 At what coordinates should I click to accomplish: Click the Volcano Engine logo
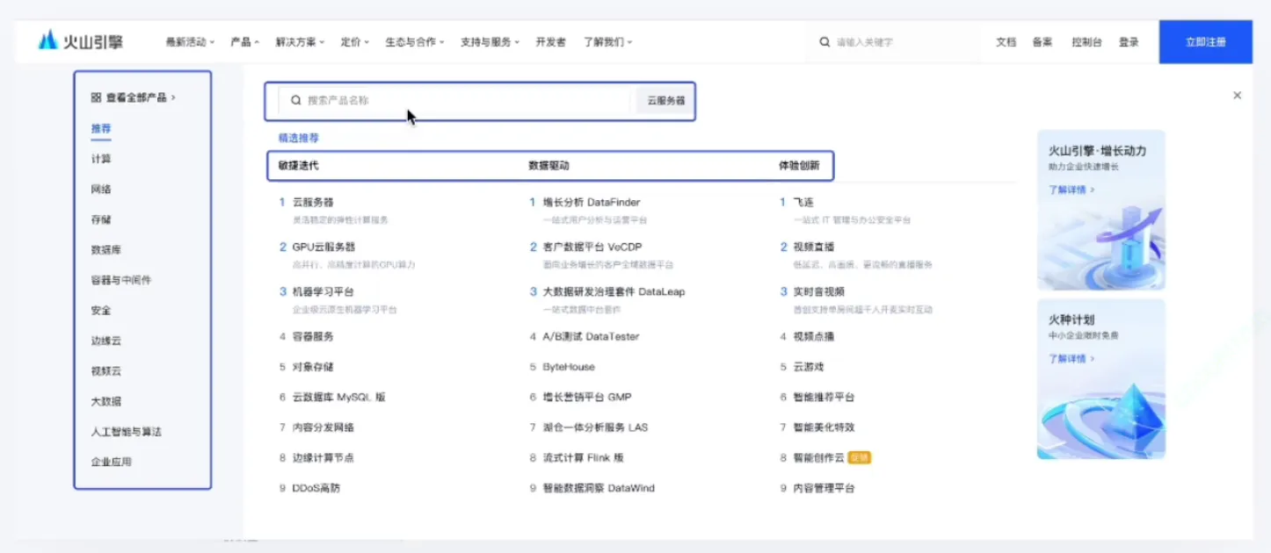click(80, 40)
